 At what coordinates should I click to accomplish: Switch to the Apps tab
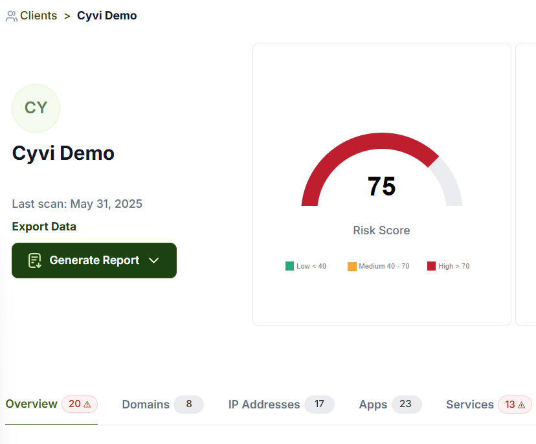click(x=390, y=405)
